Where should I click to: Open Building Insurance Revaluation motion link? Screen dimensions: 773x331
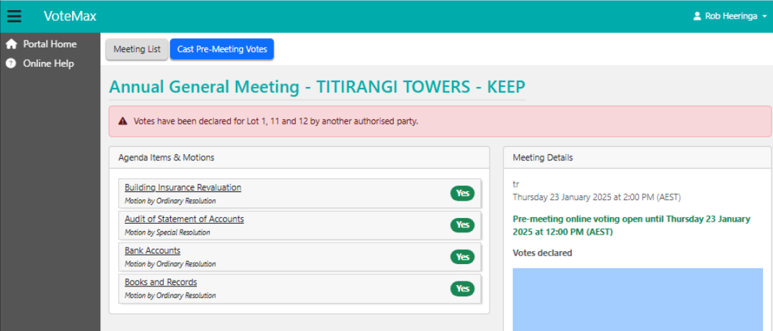click(x=183, y=187)
